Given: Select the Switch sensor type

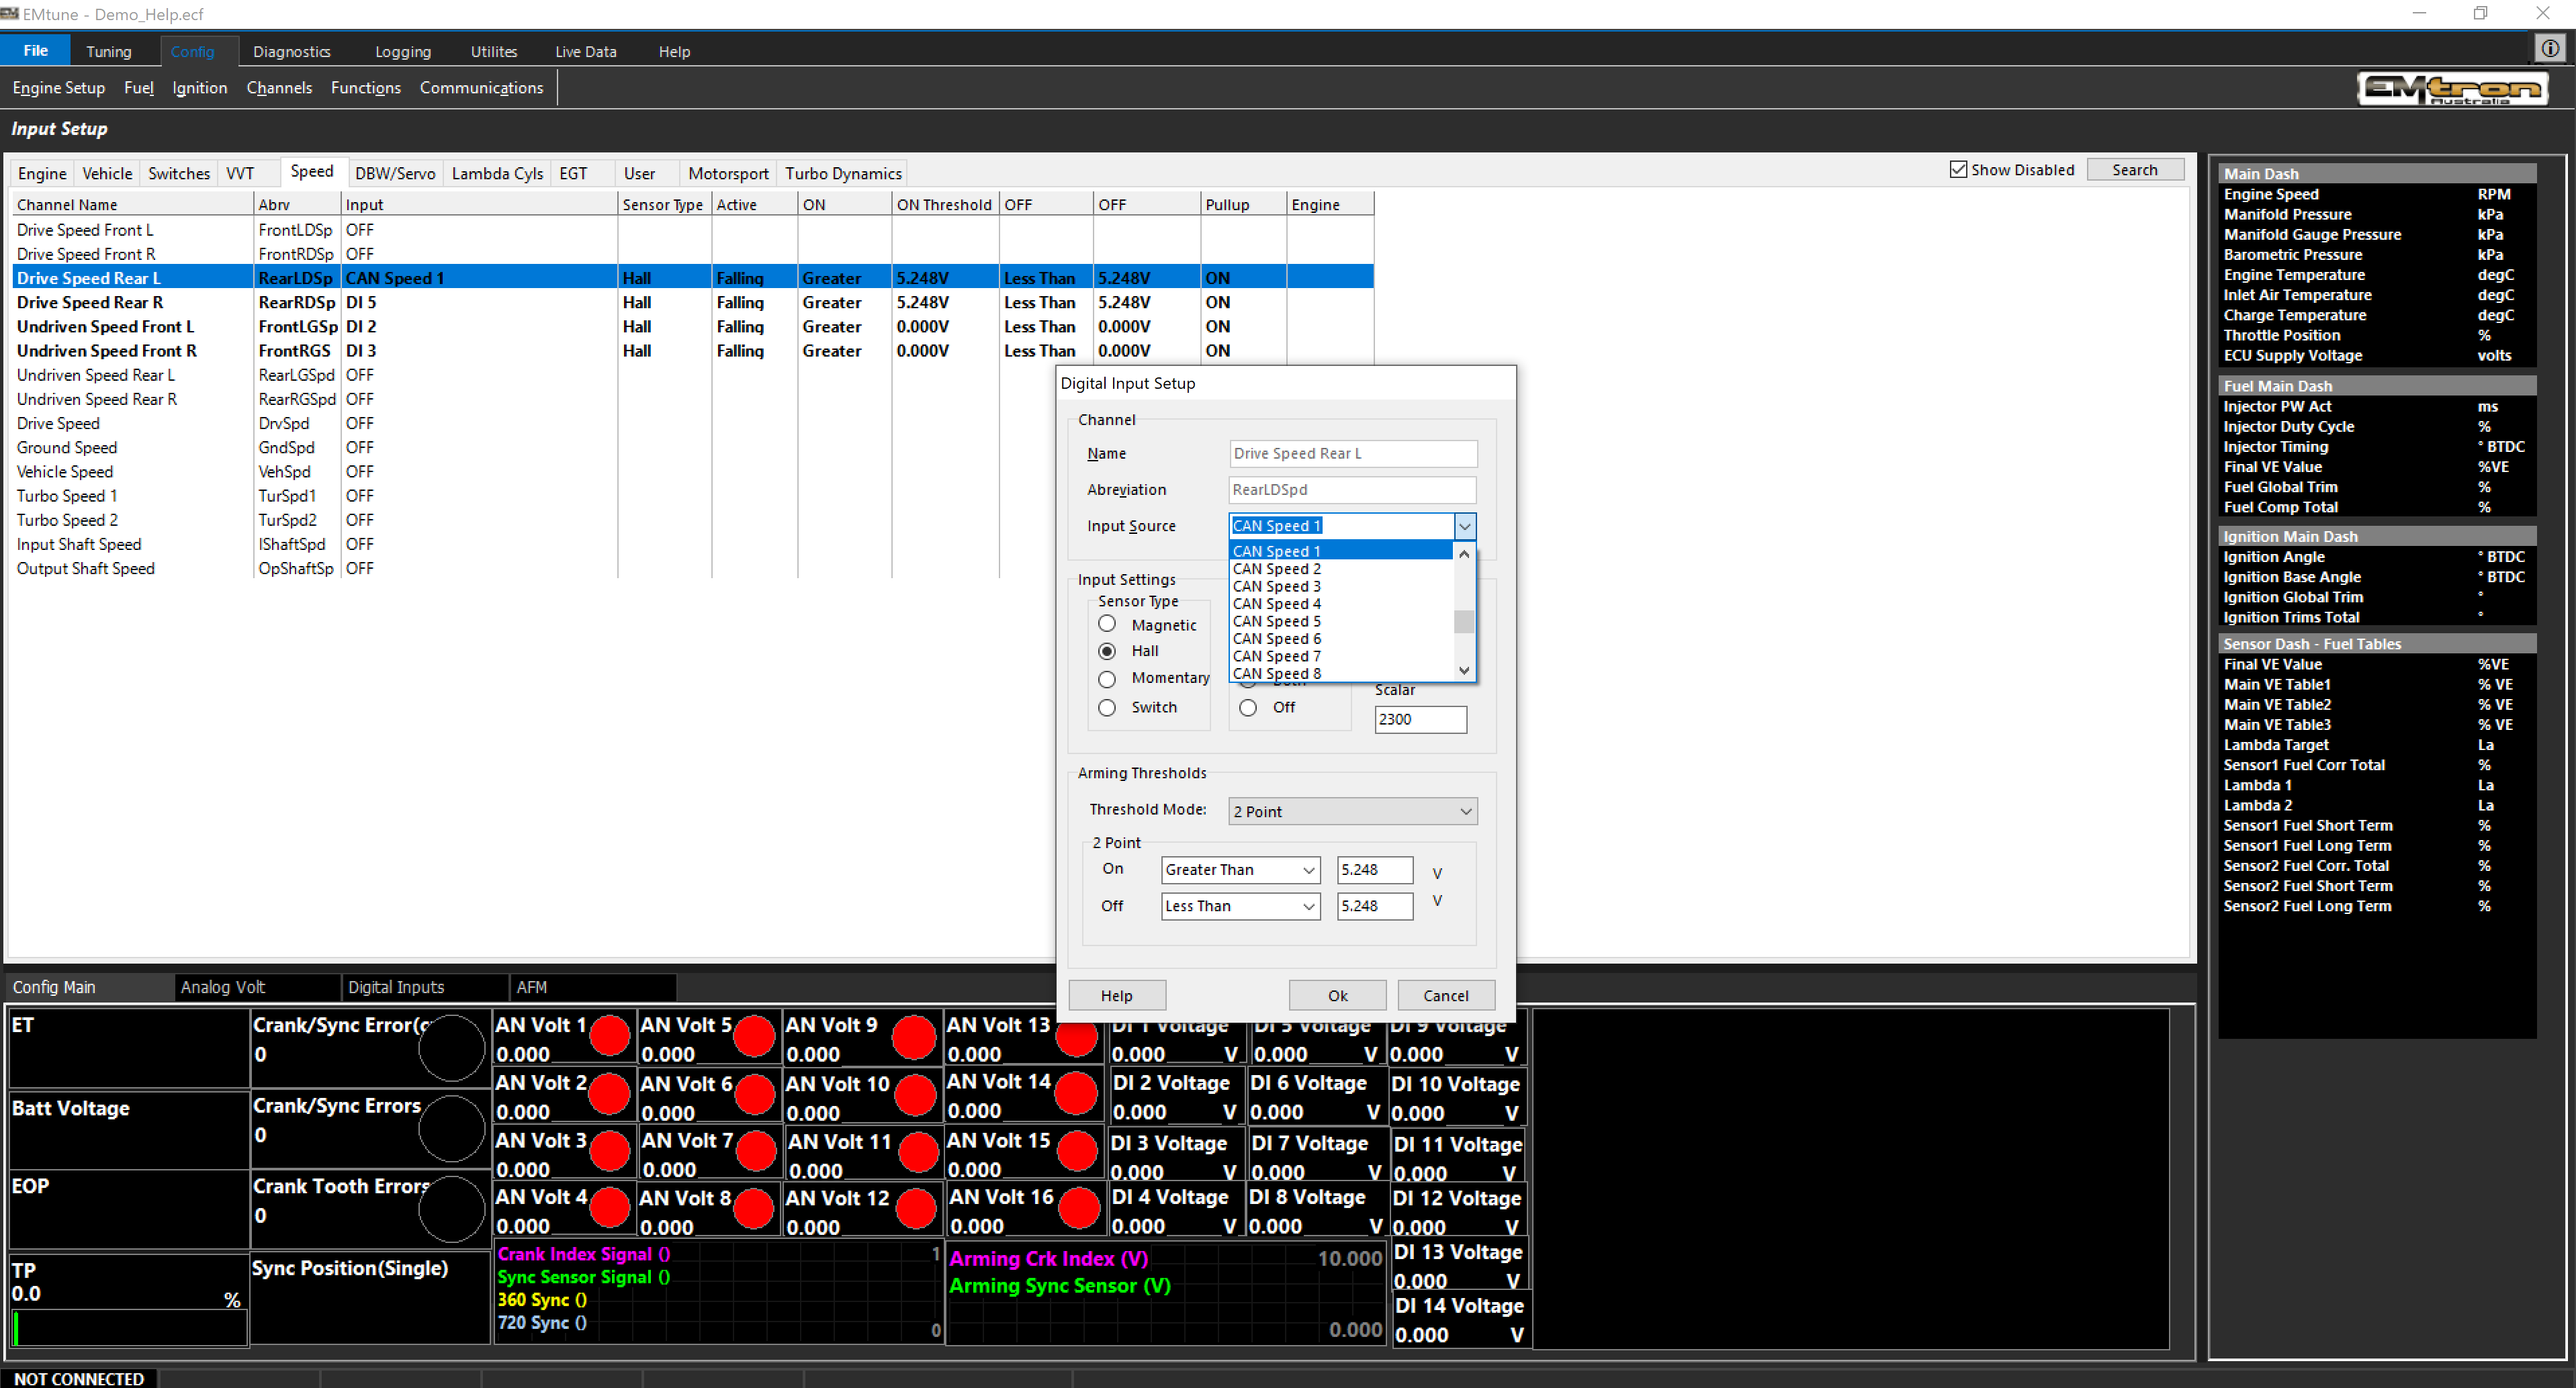Looking at the screenshot, I should point(1107,707).
